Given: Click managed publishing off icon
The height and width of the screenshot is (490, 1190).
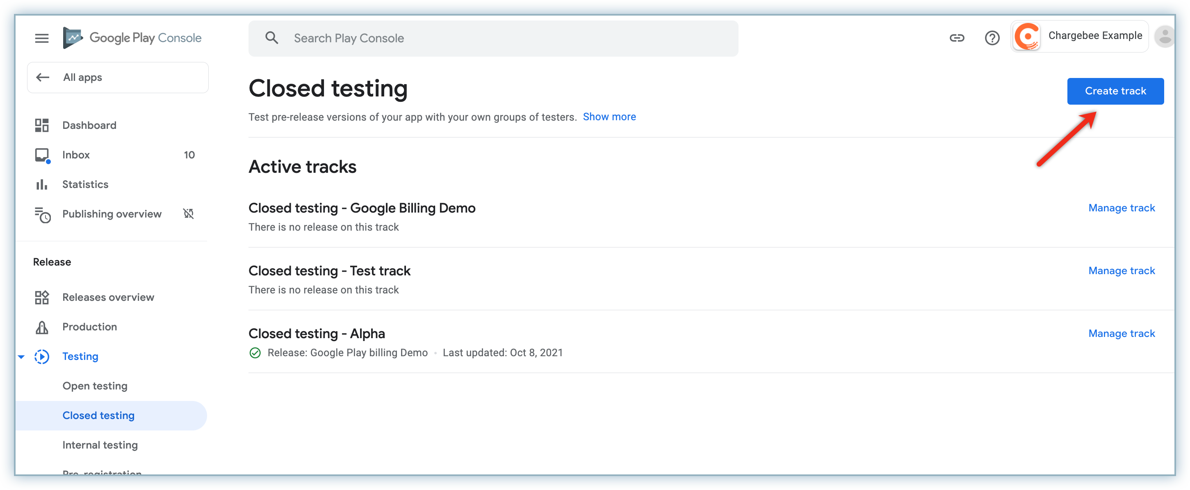Looking at the screenshot, I should tap(189, 213).
